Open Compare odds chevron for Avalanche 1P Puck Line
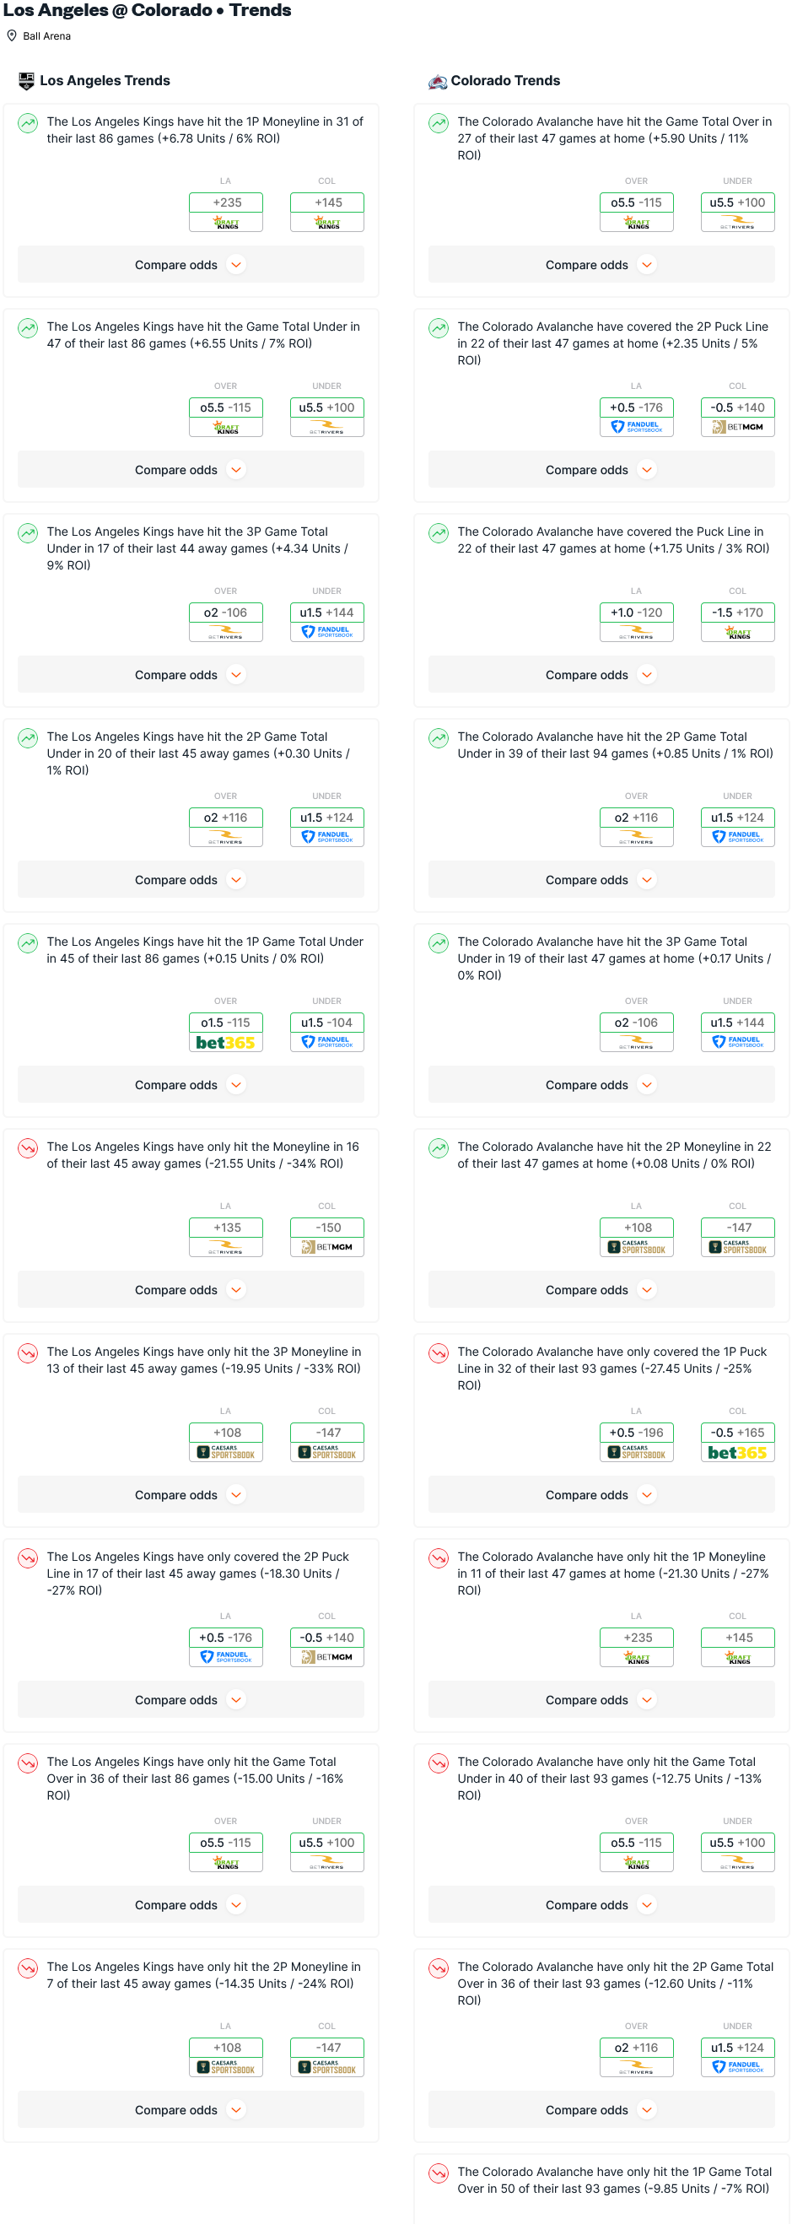 pyautogui.click(x=646, y=1494)
